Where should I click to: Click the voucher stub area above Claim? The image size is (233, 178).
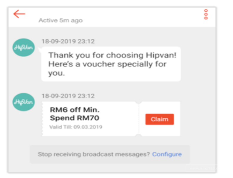[x=160, y=108]
